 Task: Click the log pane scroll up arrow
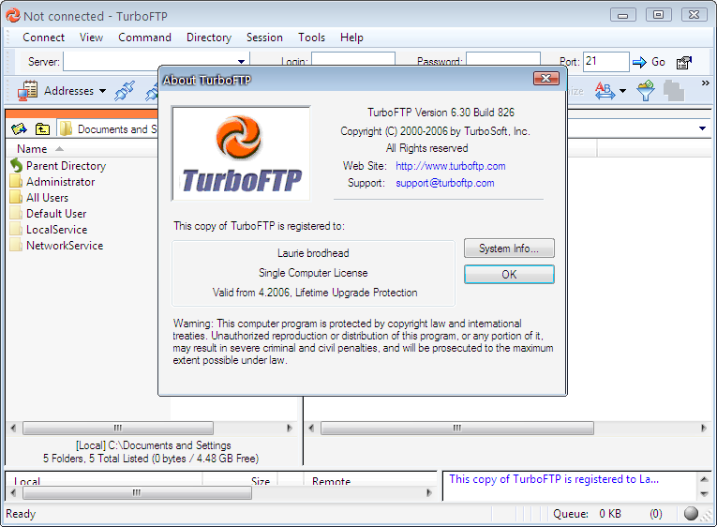click(x=704, y=479)
